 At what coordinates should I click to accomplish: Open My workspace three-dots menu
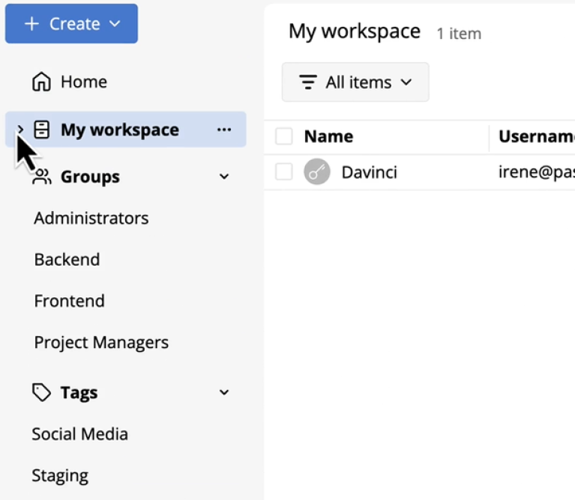click(223, 129)
